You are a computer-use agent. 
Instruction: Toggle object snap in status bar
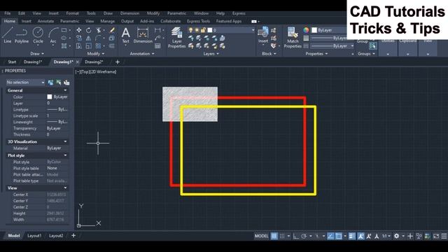(339, 236)
